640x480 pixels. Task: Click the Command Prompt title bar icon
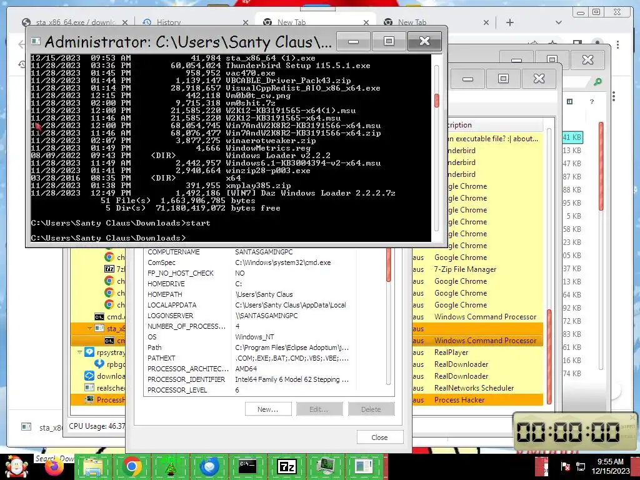point(36,41)
